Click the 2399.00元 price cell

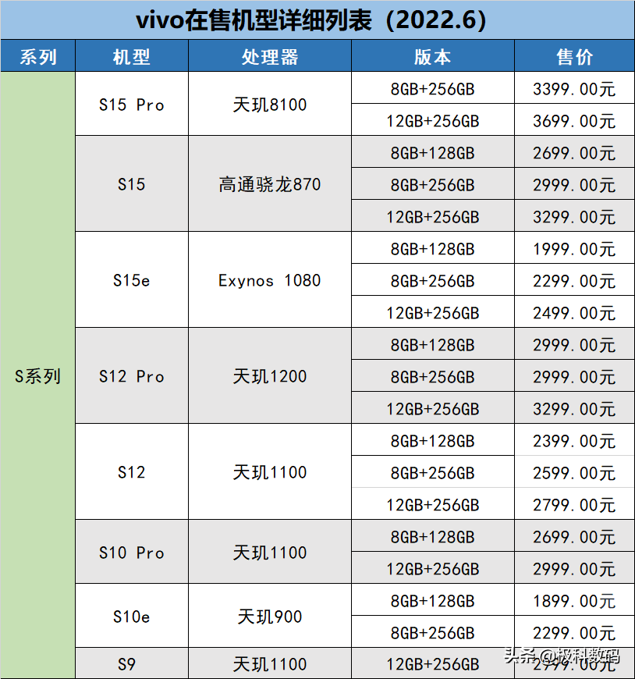pos(575,440)
